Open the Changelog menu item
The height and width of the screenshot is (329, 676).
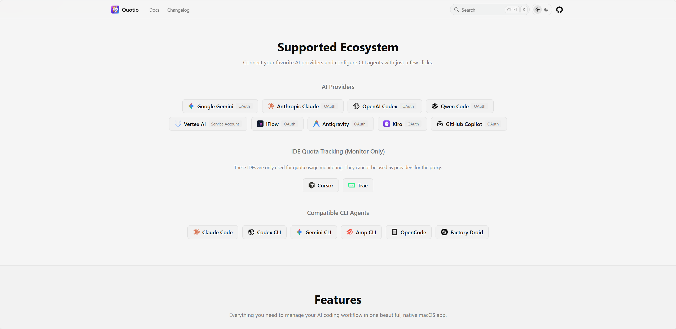pos(178,10)
